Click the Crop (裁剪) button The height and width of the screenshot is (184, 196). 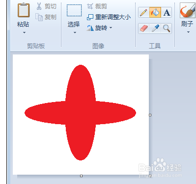[97, 6]
